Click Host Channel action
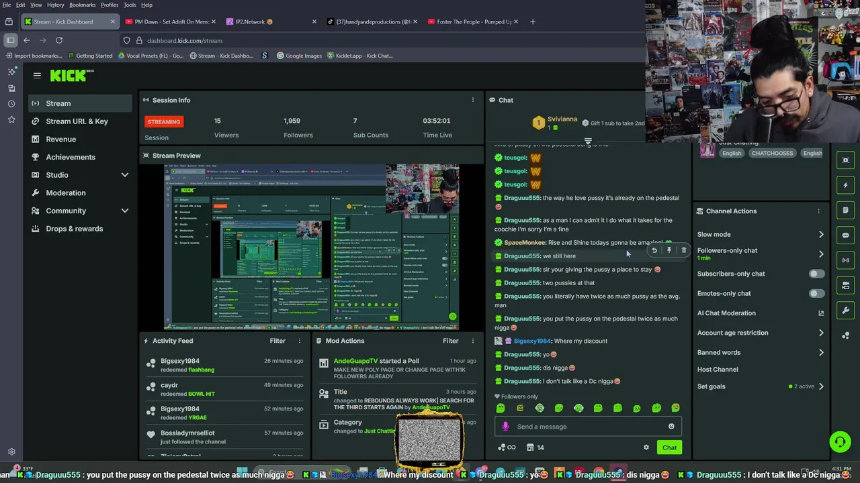Viewport: 860px width, 483px height. [718, 370]
